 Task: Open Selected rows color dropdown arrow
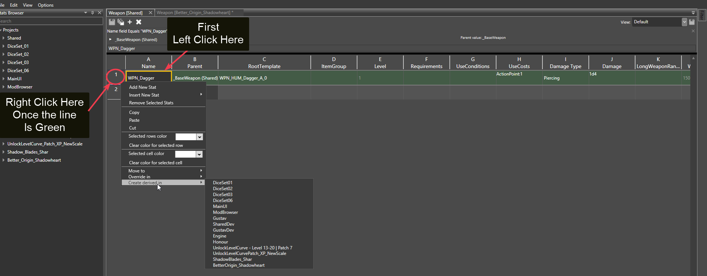(199, 137)
